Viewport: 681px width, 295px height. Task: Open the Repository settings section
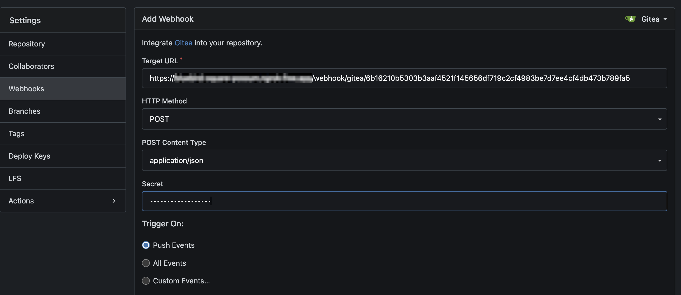click(x=26, y=44)
